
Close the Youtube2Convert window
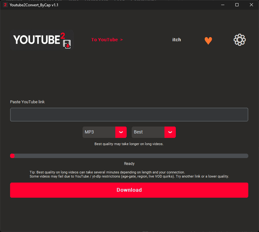click(x=251, y=5)
